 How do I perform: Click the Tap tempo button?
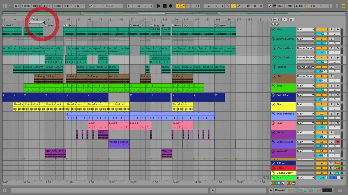coord(17,6)
